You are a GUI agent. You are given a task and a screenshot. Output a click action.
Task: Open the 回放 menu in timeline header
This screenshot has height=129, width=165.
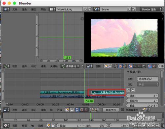(41, 125)
